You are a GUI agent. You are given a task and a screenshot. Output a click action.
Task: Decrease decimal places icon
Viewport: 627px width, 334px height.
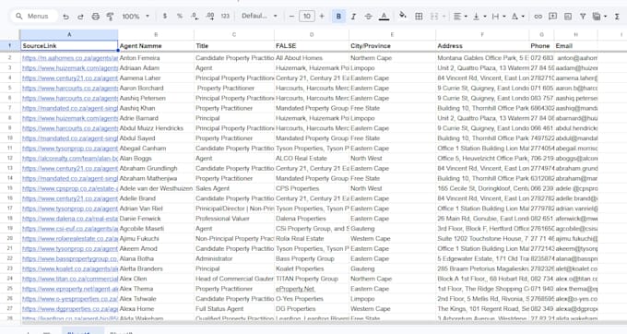pos(195,16)
